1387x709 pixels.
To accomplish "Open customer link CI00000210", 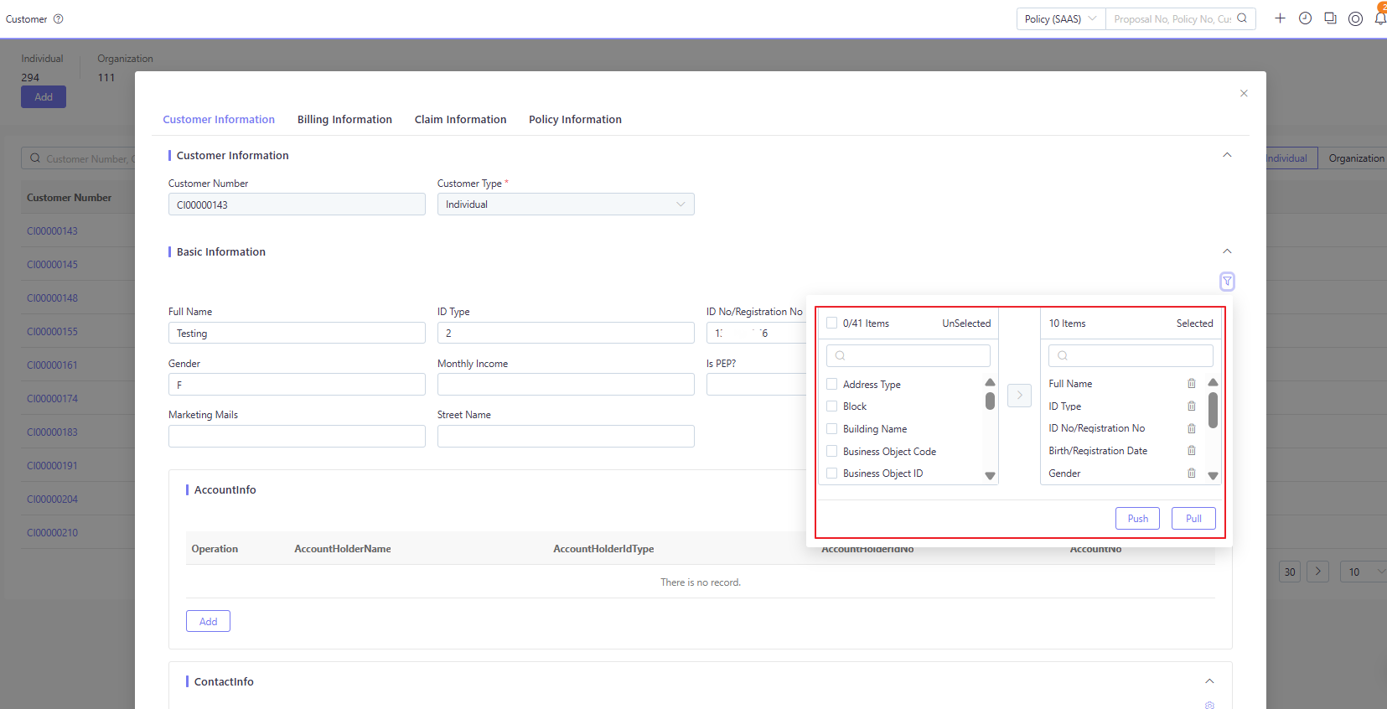I will [52, 533].
